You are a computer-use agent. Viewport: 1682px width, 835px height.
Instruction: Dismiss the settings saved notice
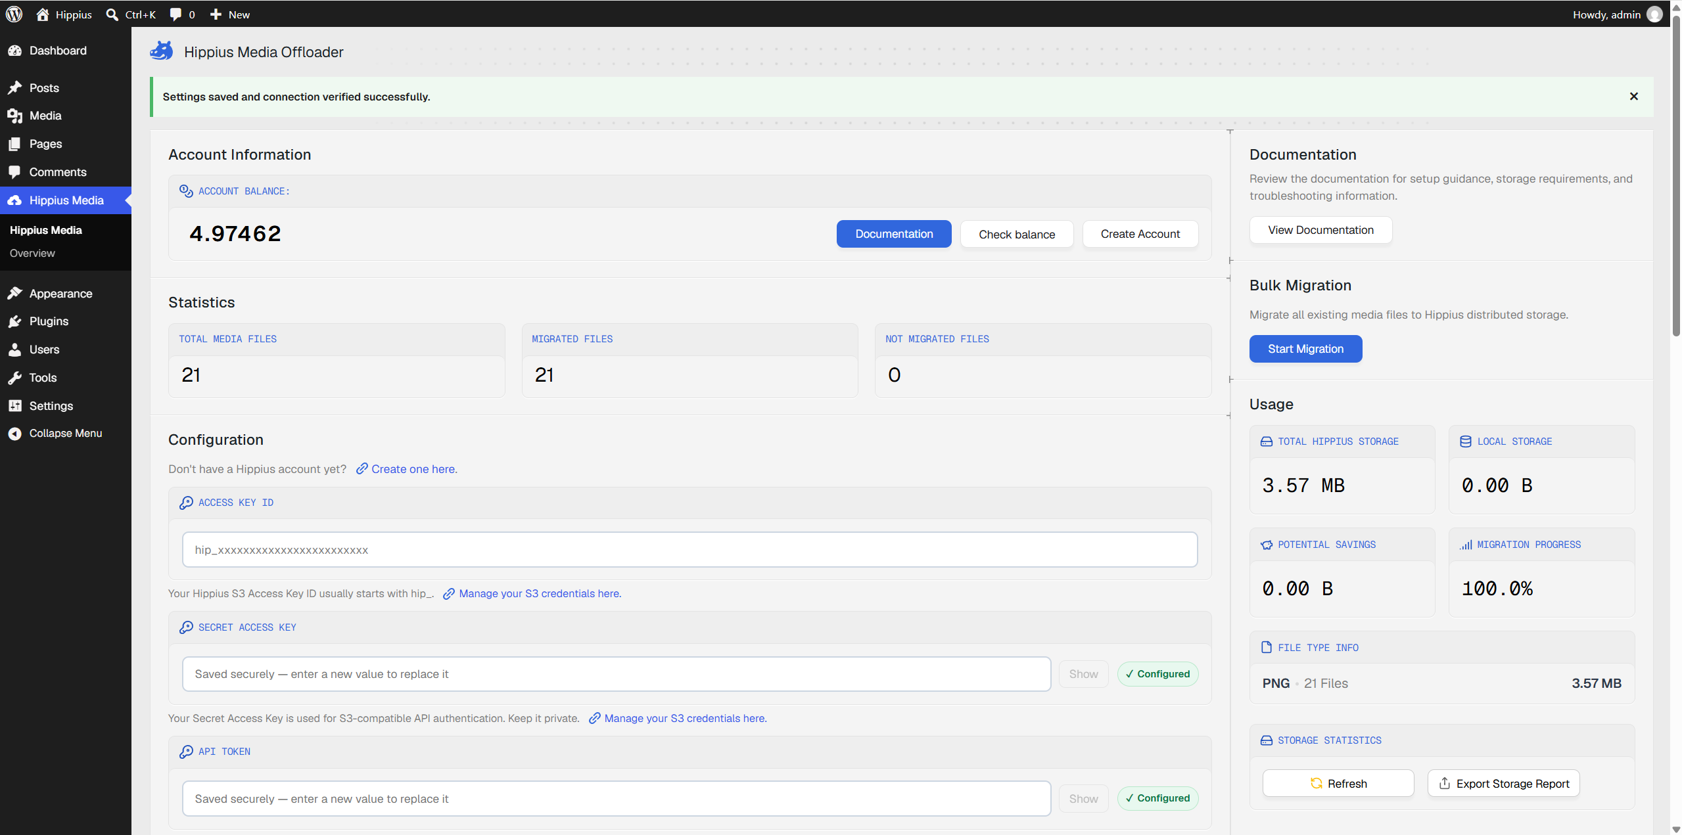point(1634,97)
